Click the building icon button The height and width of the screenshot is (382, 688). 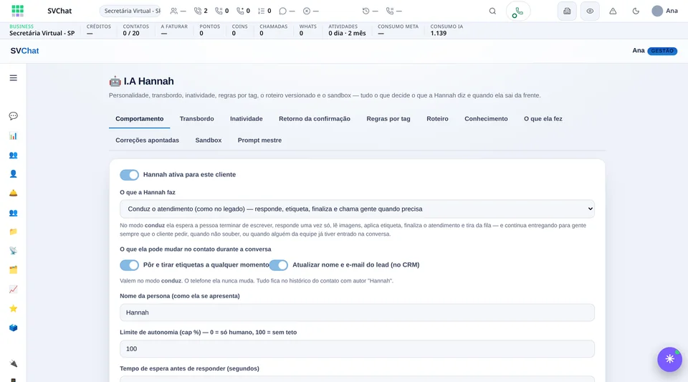coord(567,11)
